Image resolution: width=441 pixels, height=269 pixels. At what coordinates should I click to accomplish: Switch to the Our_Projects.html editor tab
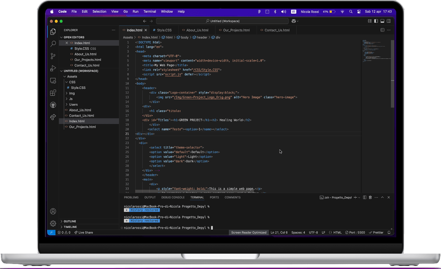pyautogui.click(x=236, y=30)
